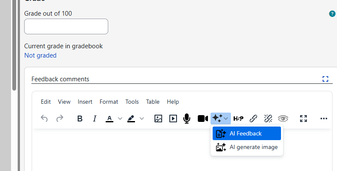The width and height of the screenshot is (337, 171).
Task: Start audio recording with microphone icon
Action: [x=187, y=119]
